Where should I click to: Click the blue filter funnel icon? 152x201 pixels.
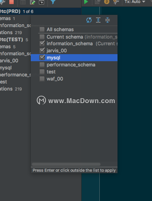[x=53, y=2]
